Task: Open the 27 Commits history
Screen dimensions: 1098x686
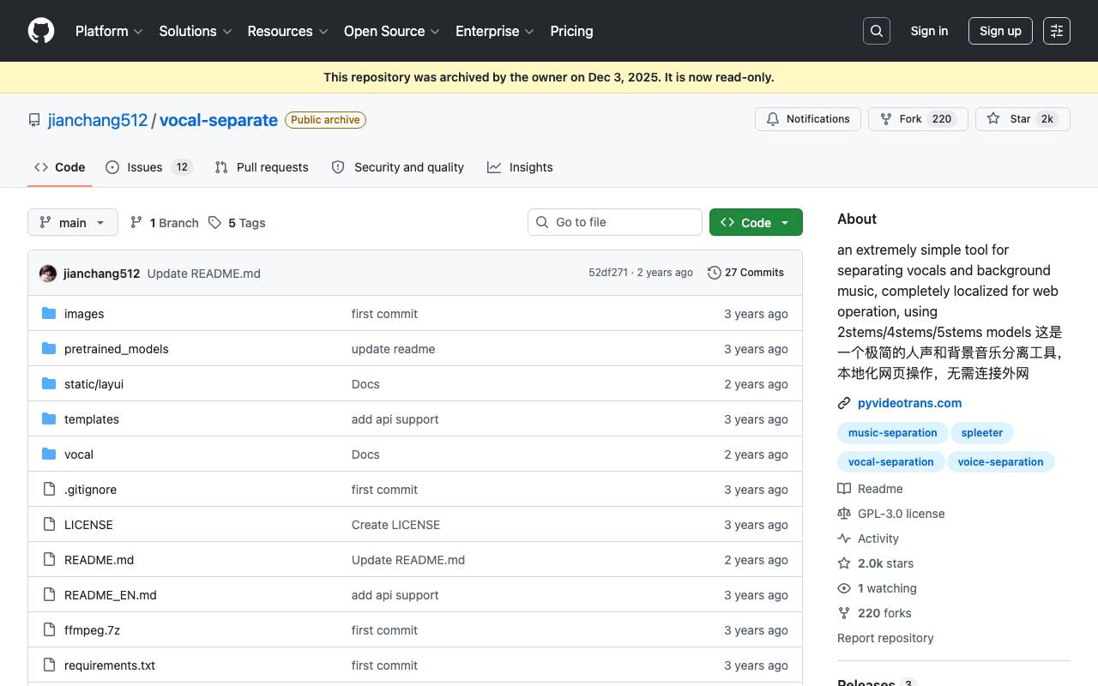Action: [746, 273]
